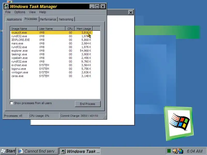Click the 54,968 K memory value
This screenshot has height=155, width=207.
[85, 51]
